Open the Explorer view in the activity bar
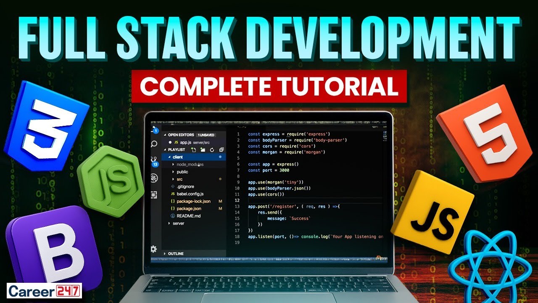The width and height of the screenshot is (538, 303). point(154,130)
